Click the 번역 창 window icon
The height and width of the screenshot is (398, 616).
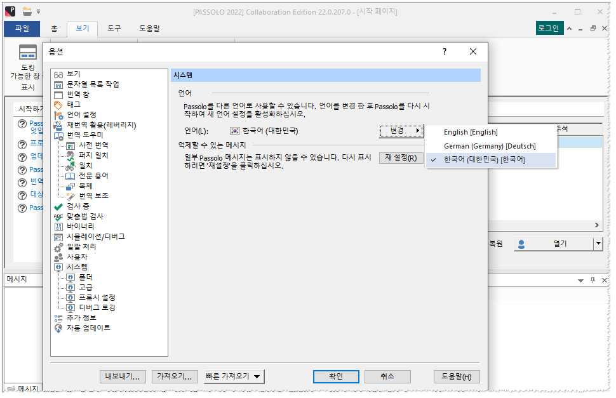point(58,95)
